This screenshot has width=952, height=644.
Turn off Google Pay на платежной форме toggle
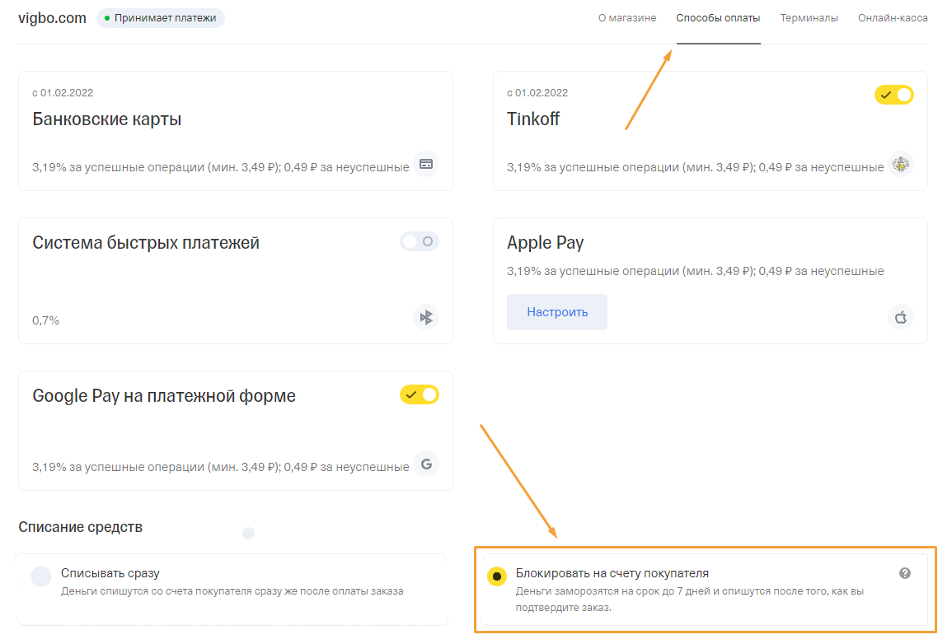click(420, 394)
